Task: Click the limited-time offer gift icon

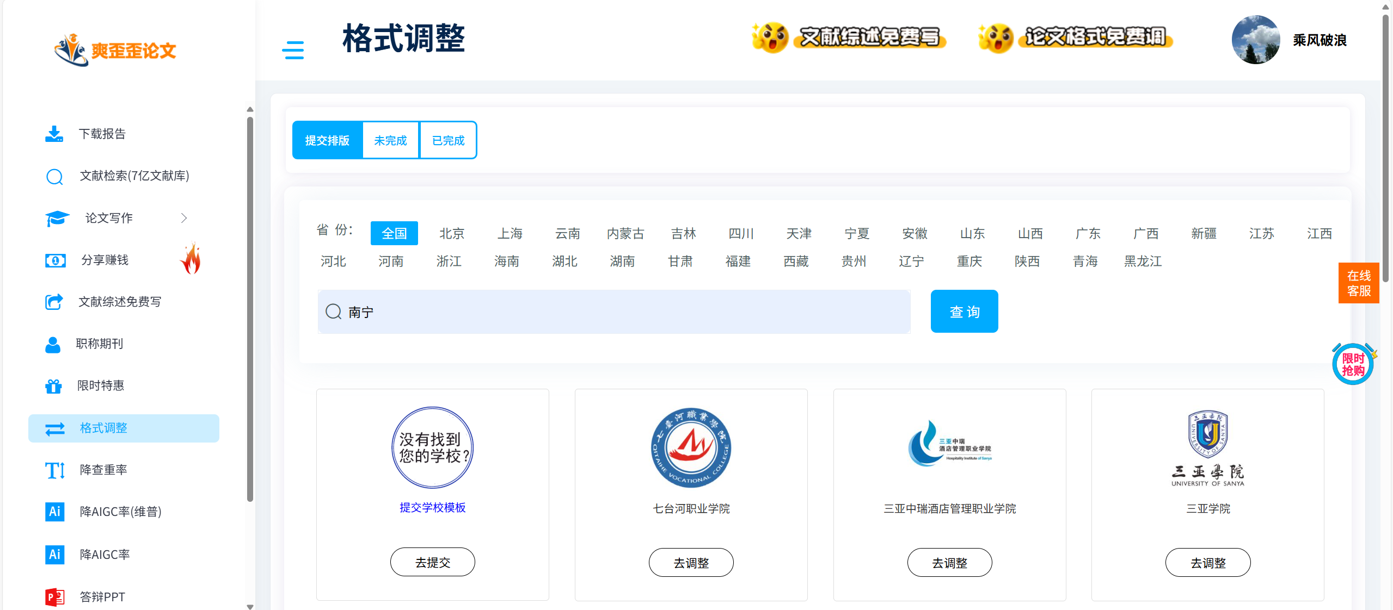Action: [53, 386]
